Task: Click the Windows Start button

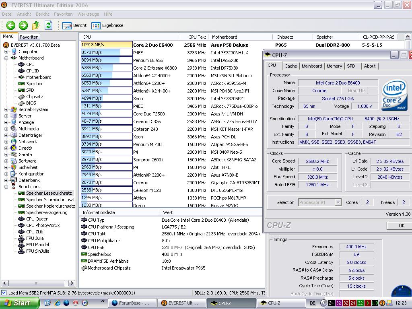Action: 19,303
